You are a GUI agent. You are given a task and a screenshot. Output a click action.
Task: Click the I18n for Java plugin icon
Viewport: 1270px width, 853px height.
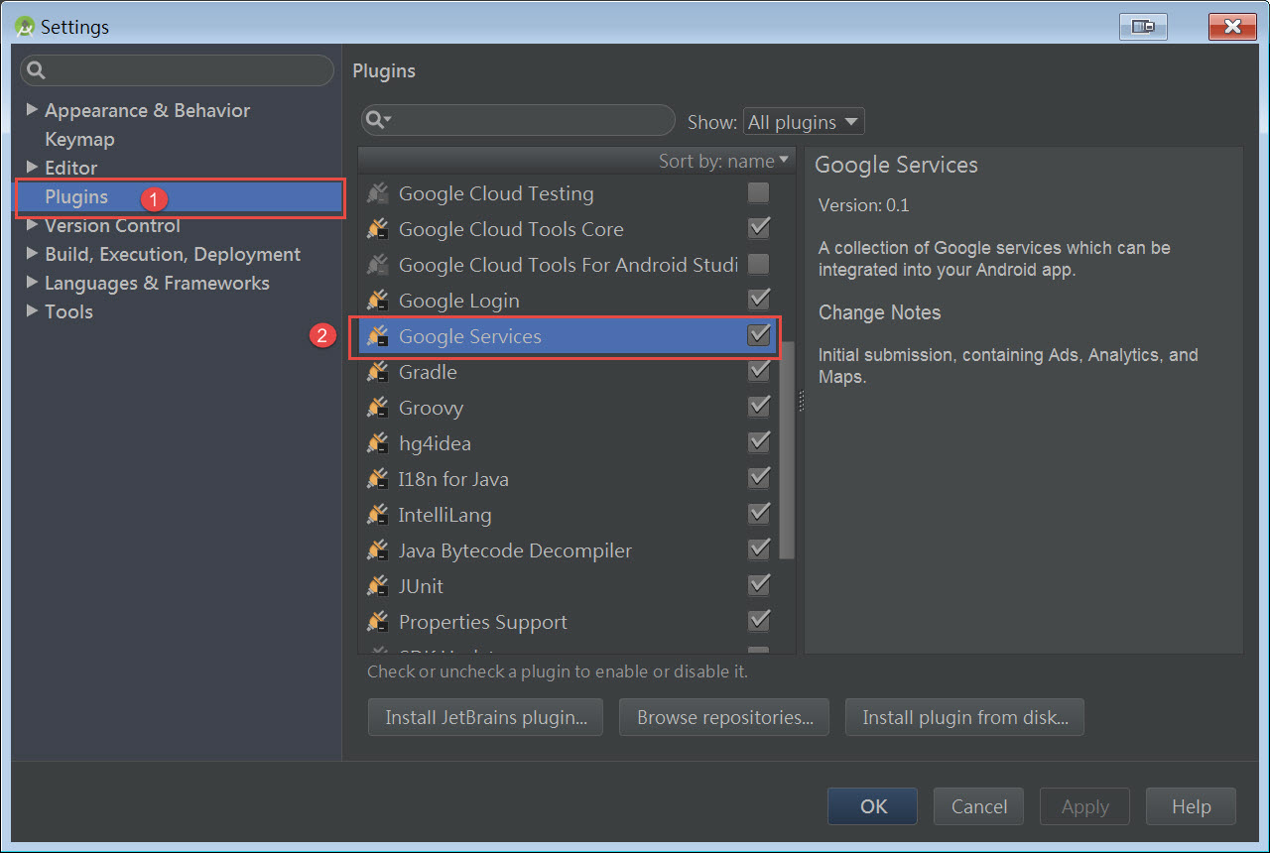(x=377, y=479)
